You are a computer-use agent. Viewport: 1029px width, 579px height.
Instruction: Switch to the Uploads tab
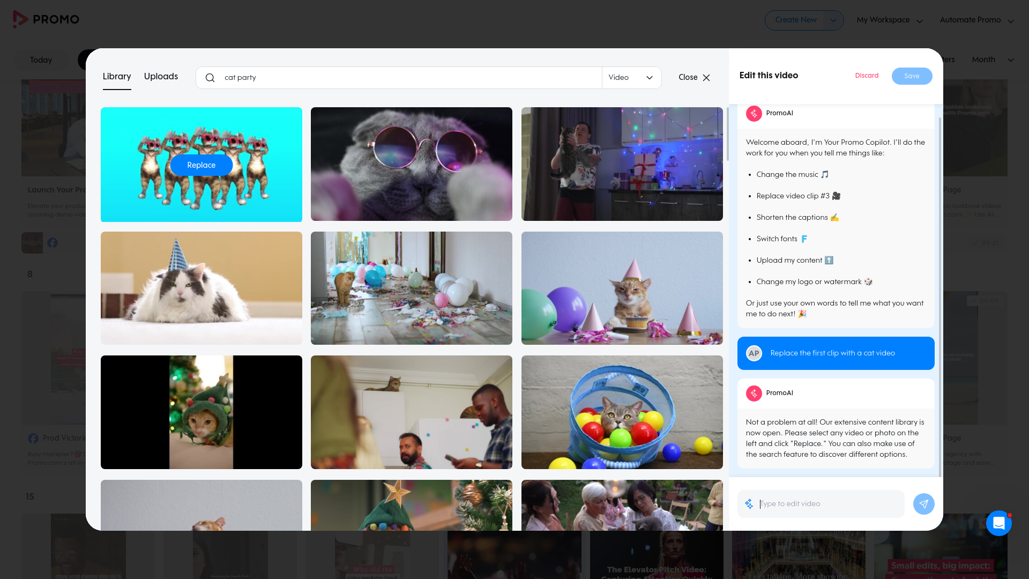click(x=161, y=77)
